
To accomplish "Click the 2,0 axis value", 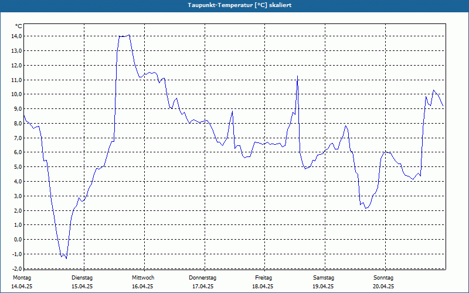I will click(18, 210).
